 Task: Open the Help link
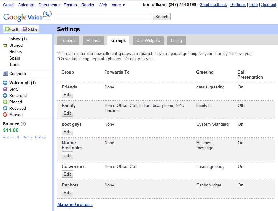pos(253,4)
